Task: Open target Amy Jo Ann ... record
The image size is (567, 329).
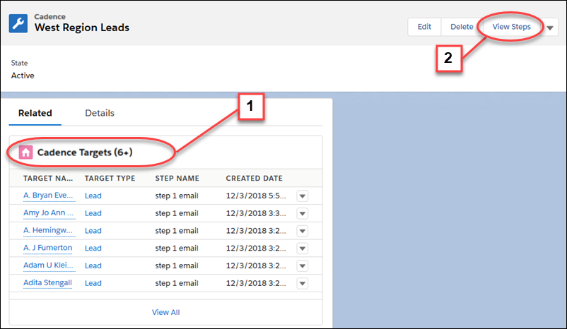Action: pos(49,213)
